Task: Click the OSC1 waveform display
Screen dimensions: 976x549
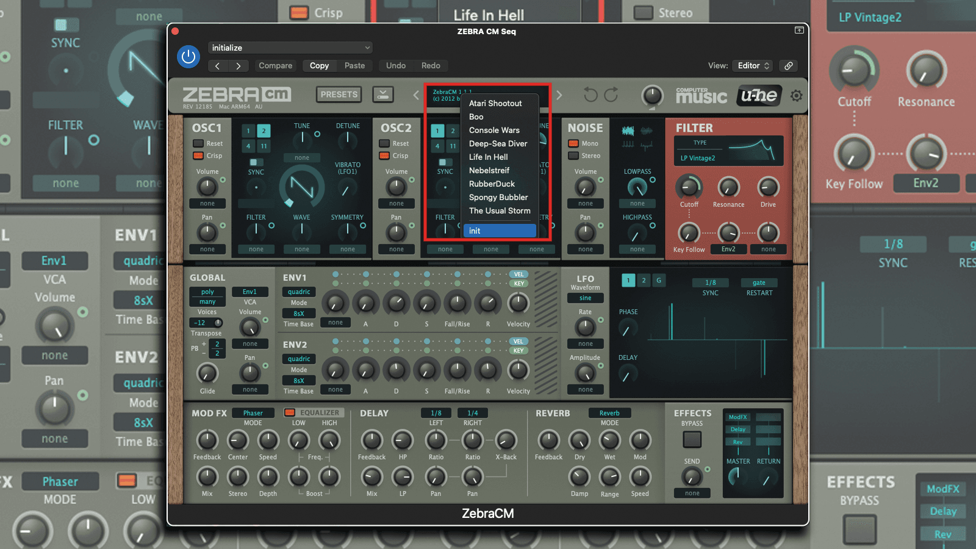Action: [302, 187]
